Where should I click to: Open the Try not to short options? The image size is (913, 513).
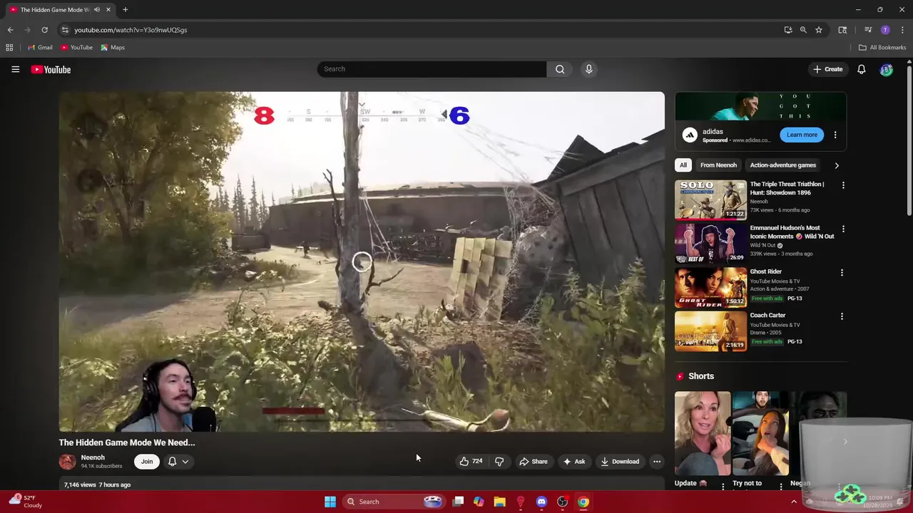coord(781,487)
